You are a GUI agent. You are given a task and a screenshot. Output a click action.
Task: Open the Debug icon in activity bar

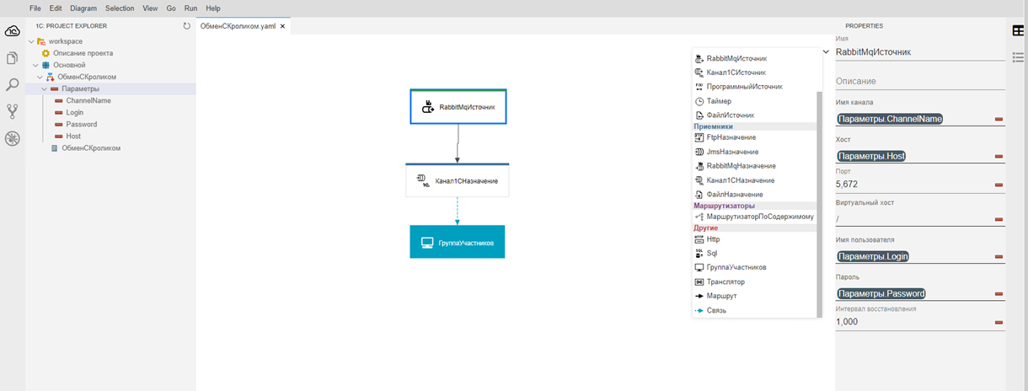coord(12,138)
